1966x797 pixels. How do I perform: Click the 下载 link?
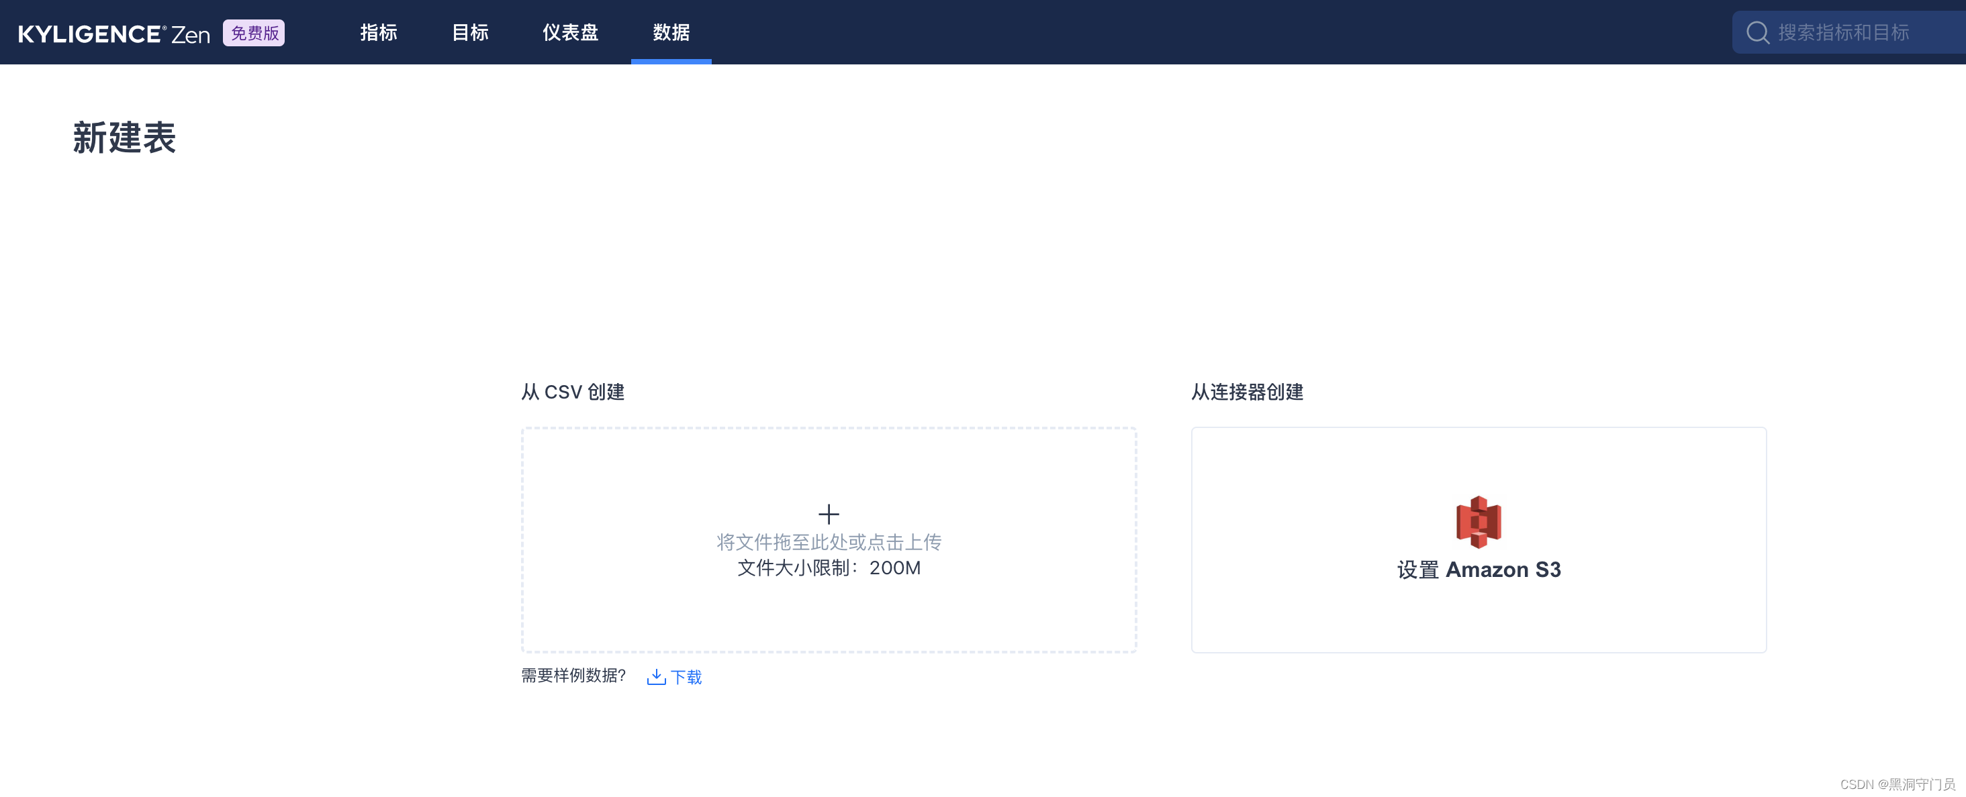point(686,678)
